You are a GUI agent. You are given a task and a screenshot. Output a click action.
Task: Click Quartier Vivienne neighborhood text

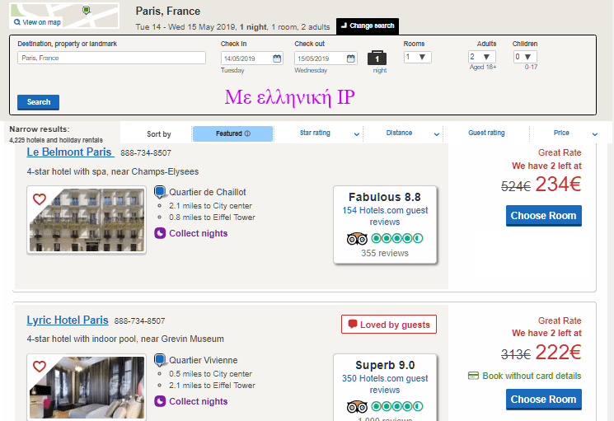point(204,360)
